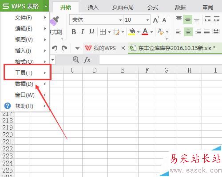The width and height of the screenshot is (222, 177).
Task: Open the 文件(F) menu item
Action: (x=25, y=18)
